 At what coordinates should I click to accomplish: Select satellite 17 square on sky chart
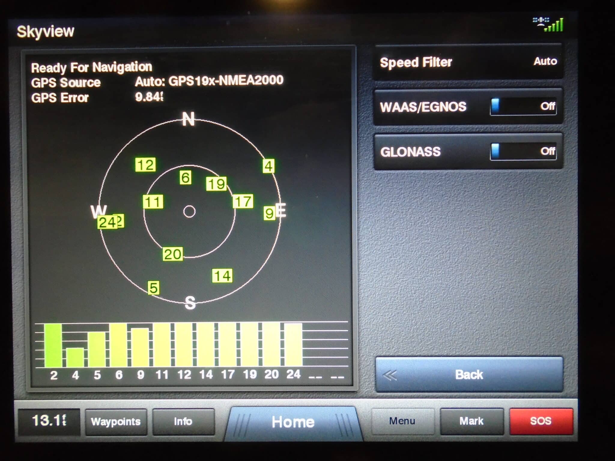tap(243, 201)
